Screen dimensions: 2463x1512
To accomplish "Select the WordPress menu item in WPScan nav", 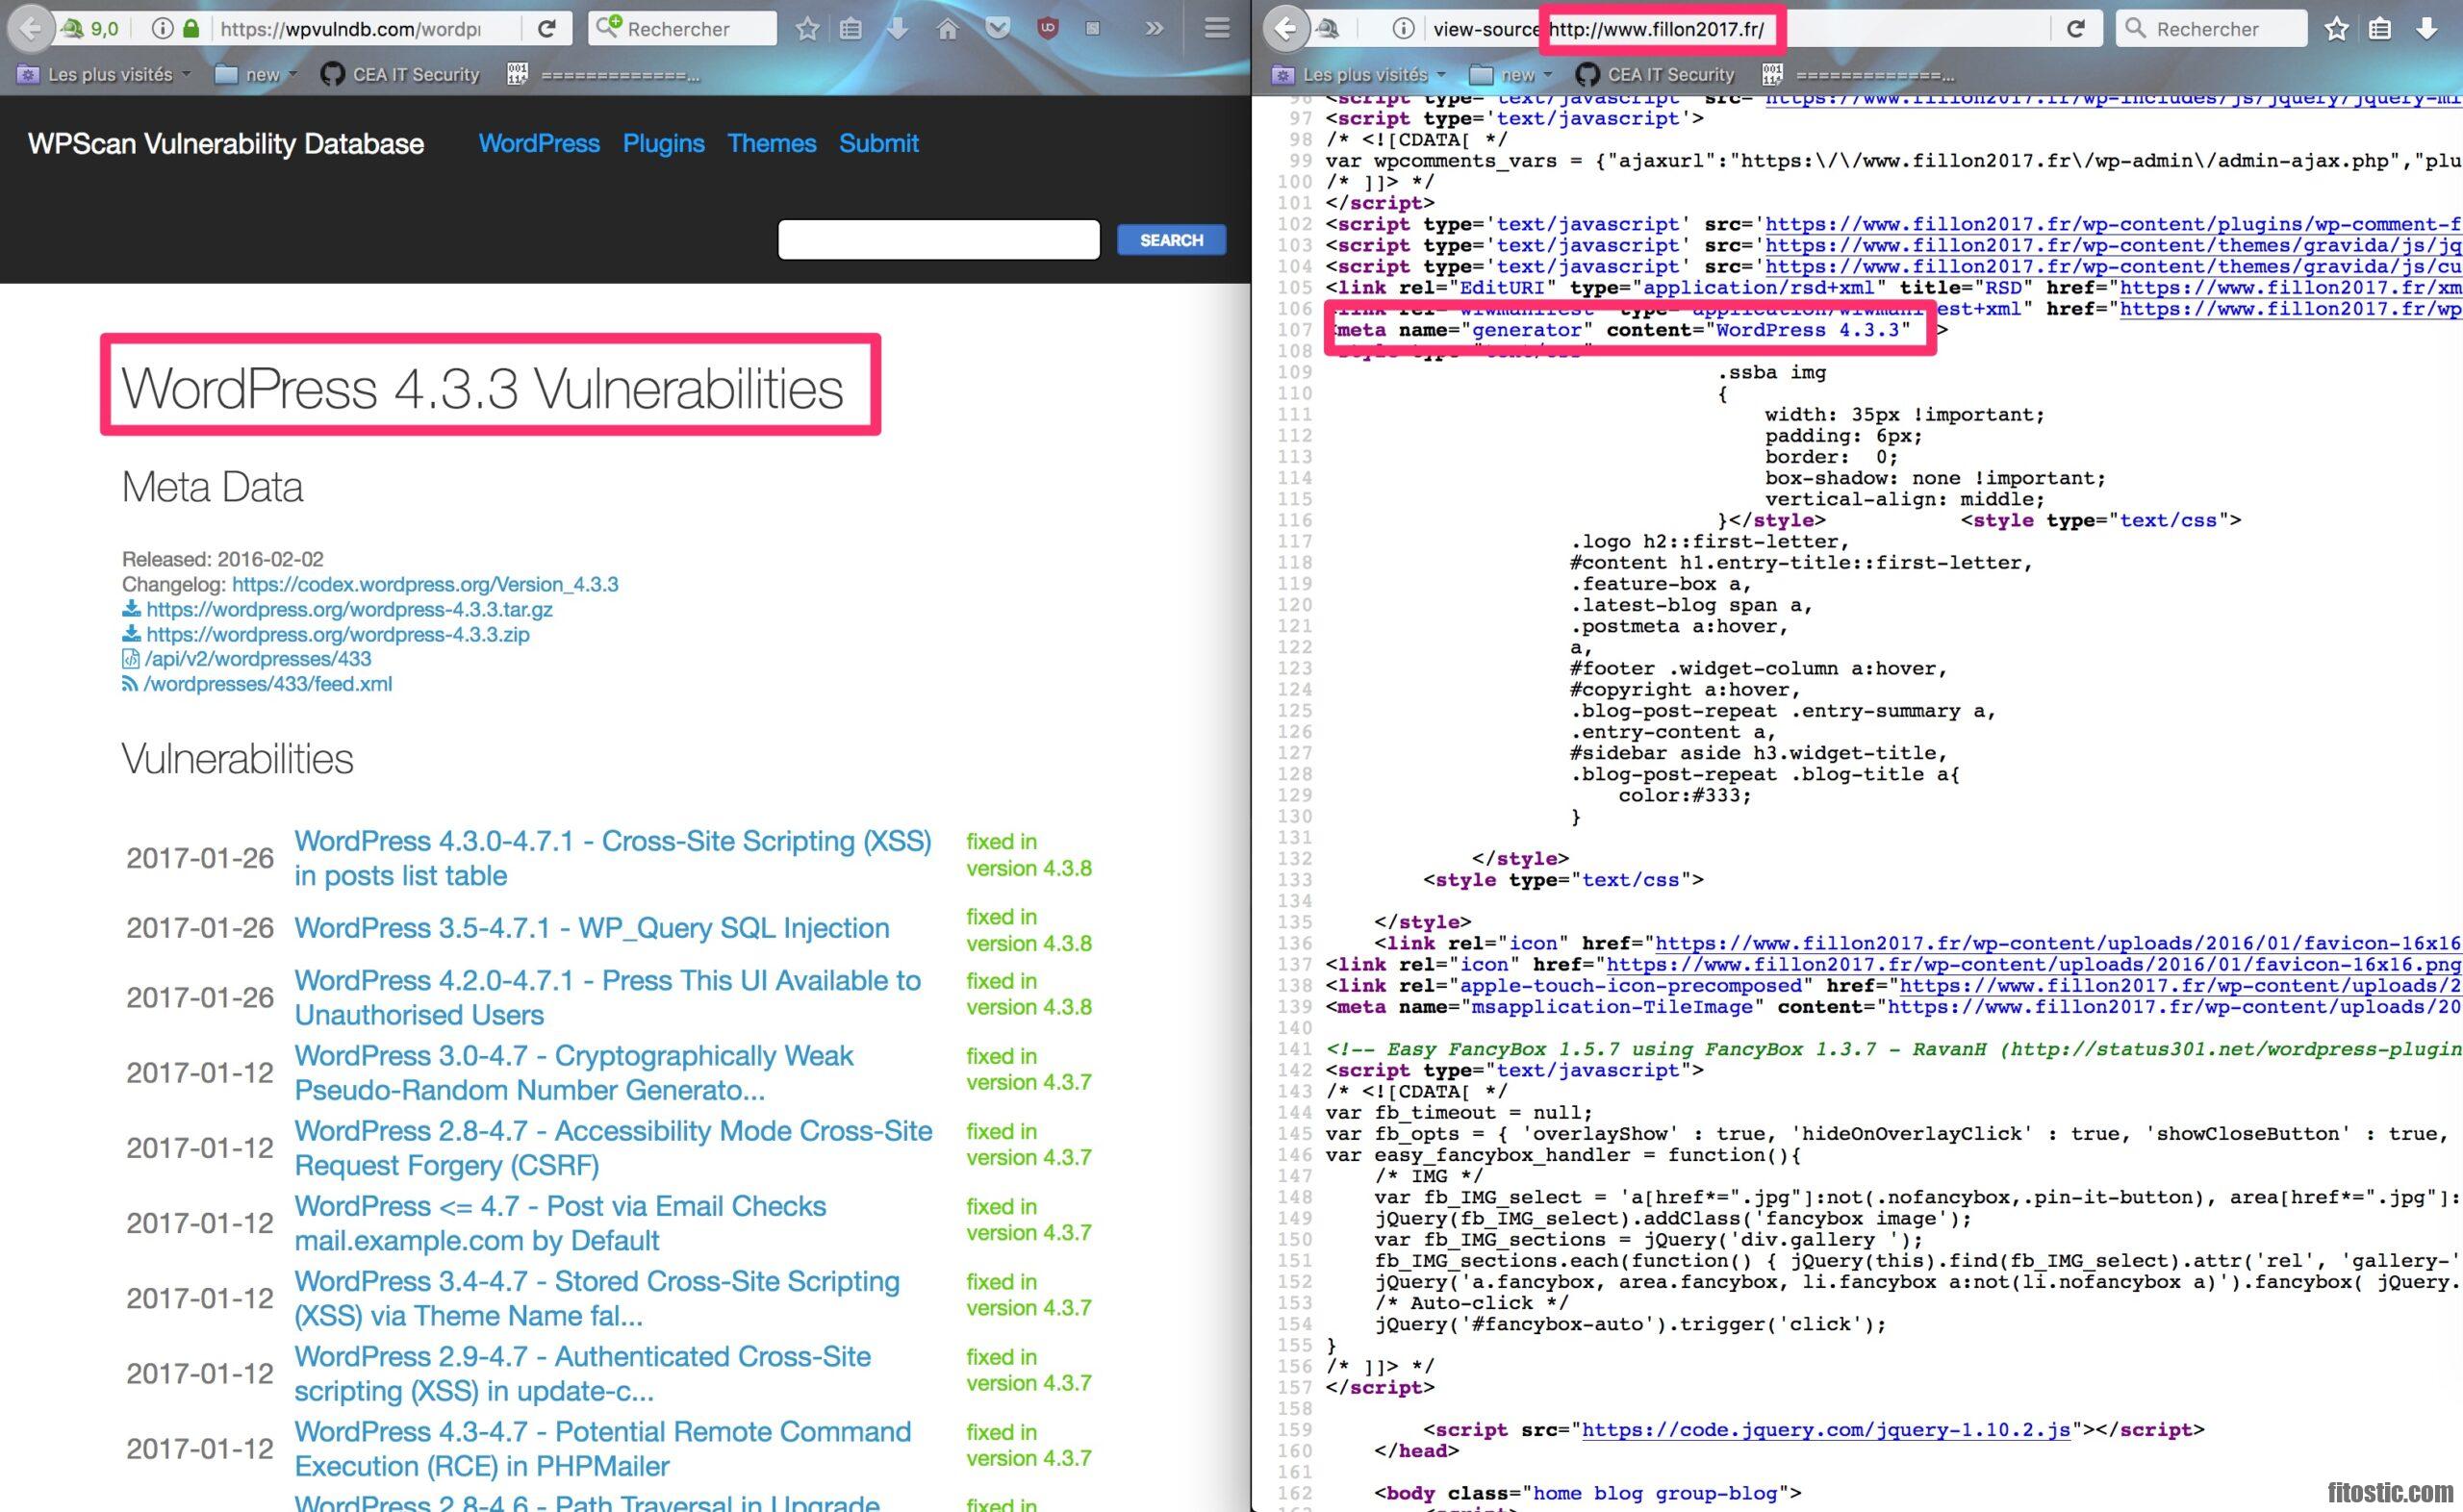I will pyautogui.click(x=537, y=142).
